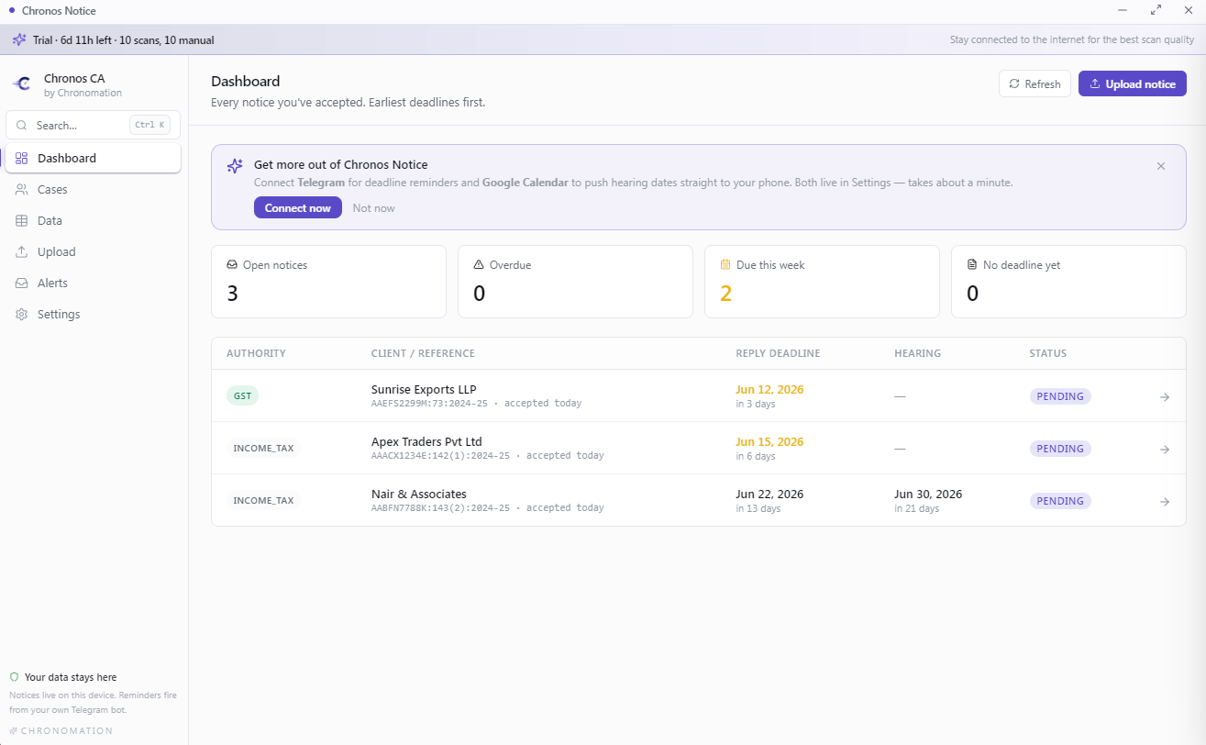Click the Nair & Associates client name
Image resolution: width=1206 pixels, height=745 pixels.
coord(419,494)
